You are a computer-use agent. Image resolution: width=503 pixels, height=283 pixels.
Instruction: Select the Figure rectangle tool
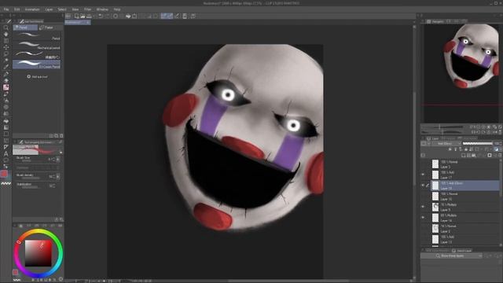6,134
